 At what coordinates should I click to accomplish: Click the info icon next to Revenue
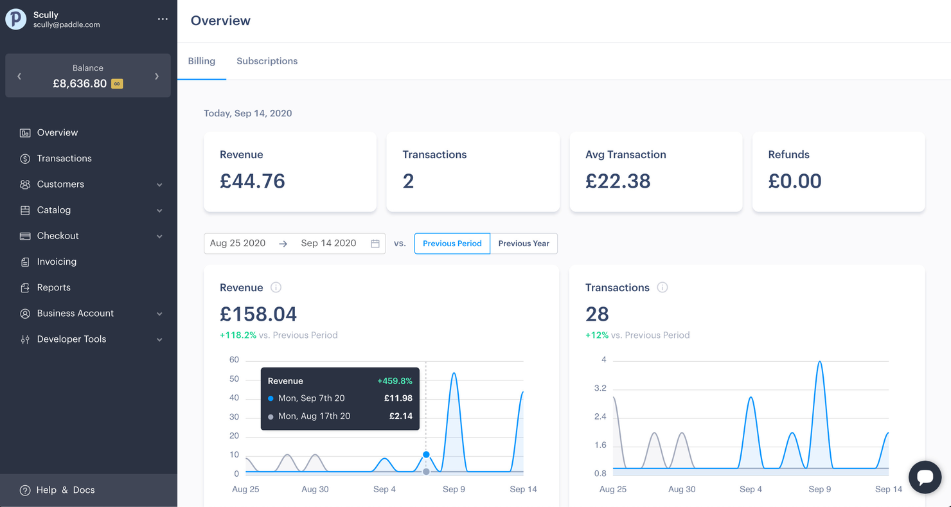pos(276,287)
